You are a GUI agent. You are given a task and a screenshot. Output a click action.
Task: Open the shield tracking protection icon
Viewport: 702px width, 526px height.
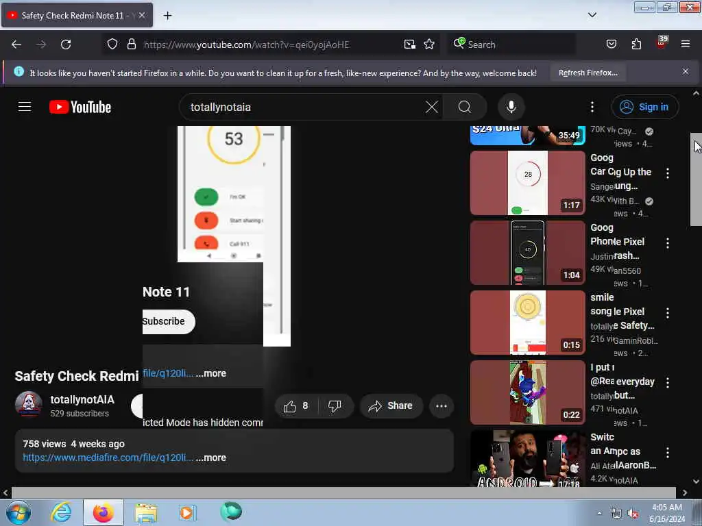point(112,45)
